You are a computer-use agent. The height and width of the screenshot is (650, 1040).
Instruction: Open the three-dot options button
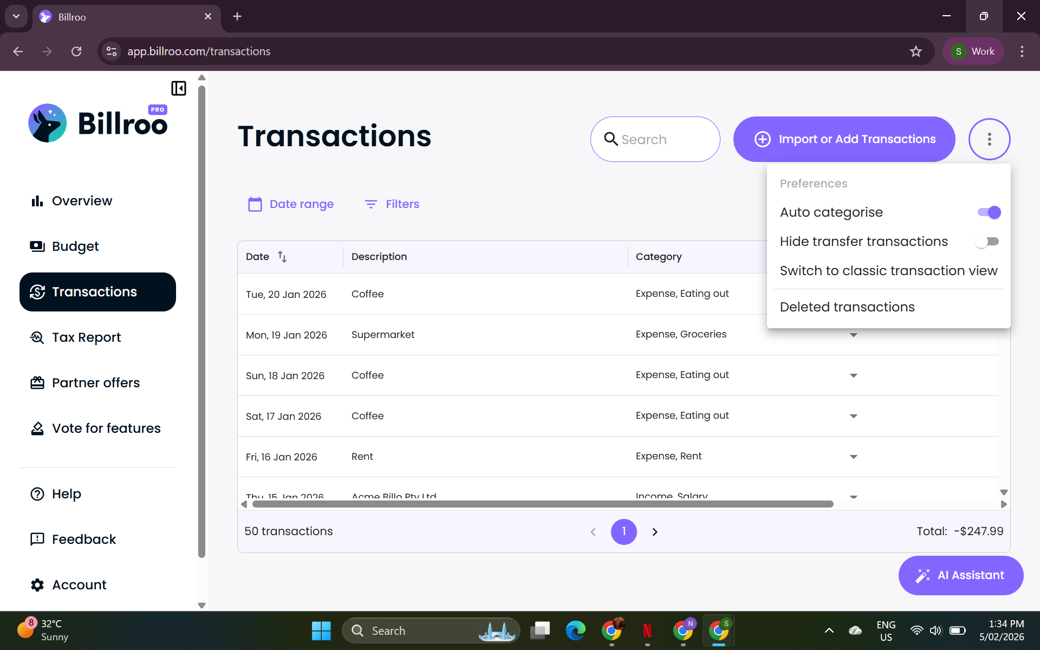[989, 139]
